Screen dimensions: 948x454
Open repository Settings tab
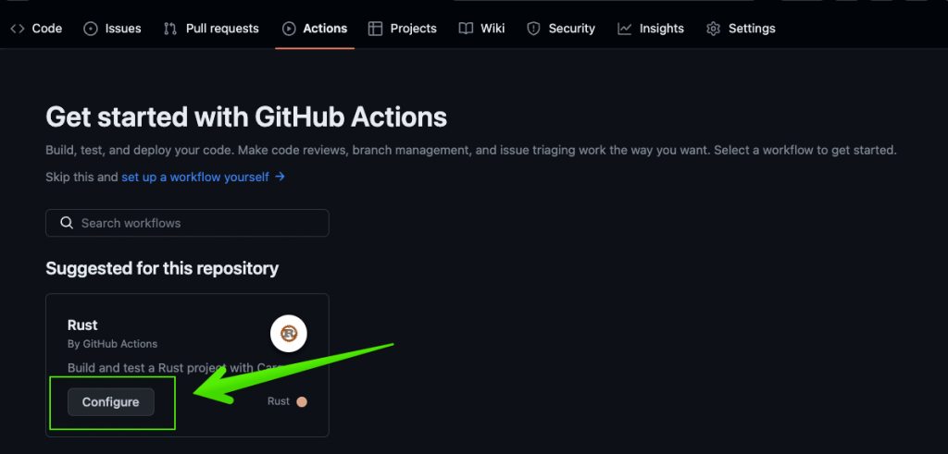click(x=741, y=29)
